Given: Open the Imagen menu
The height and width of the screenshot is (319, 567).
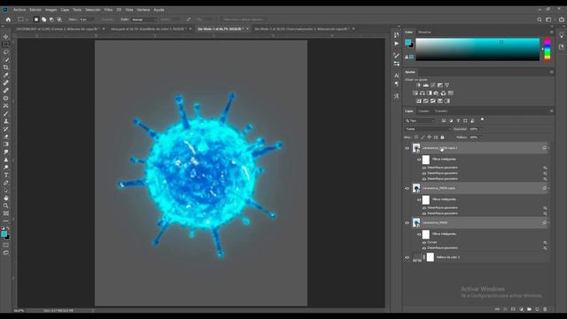Looking at the screenshot, I should pos(51,10).
